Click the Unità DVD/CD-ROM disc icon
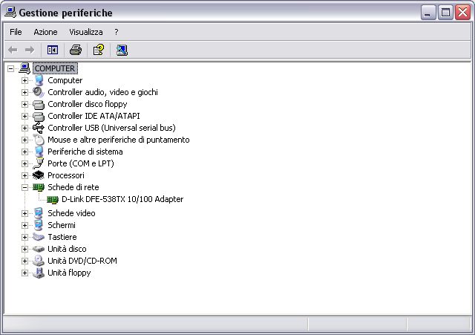Viewport: 475px width, 335px height. click(x=39, y=261)
